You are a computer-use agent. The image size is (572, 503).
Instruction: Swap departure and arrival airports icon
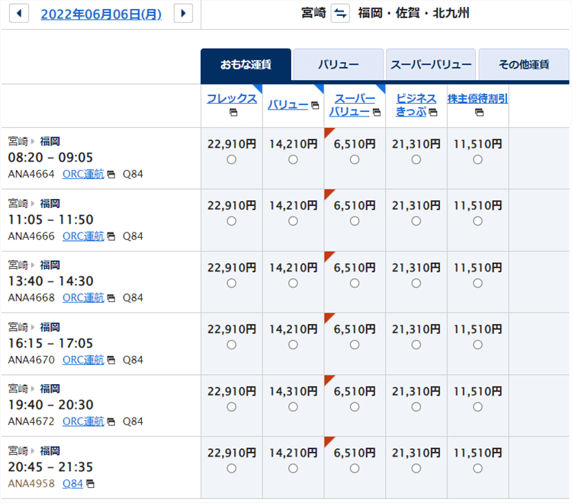pos(340,14)
